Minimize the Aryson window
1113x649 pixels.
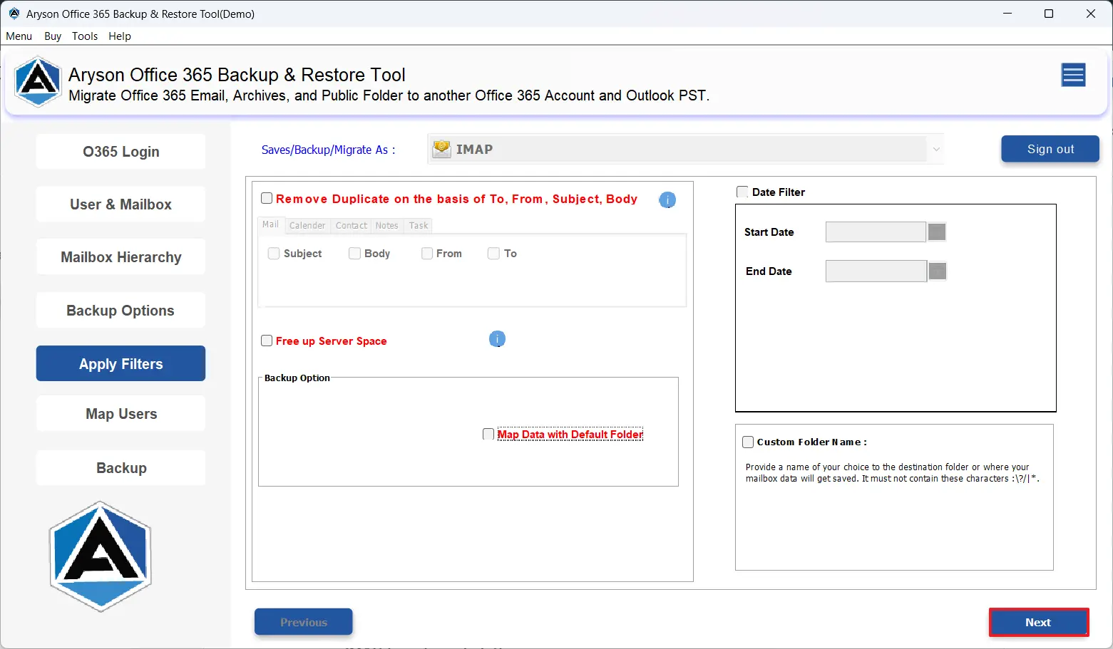pos(1007,14)
